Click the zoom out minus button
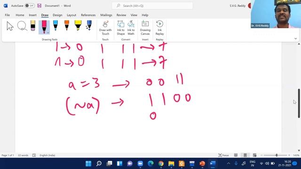The height and width of the screenshot is (169, 301). (x=261, y=155)
